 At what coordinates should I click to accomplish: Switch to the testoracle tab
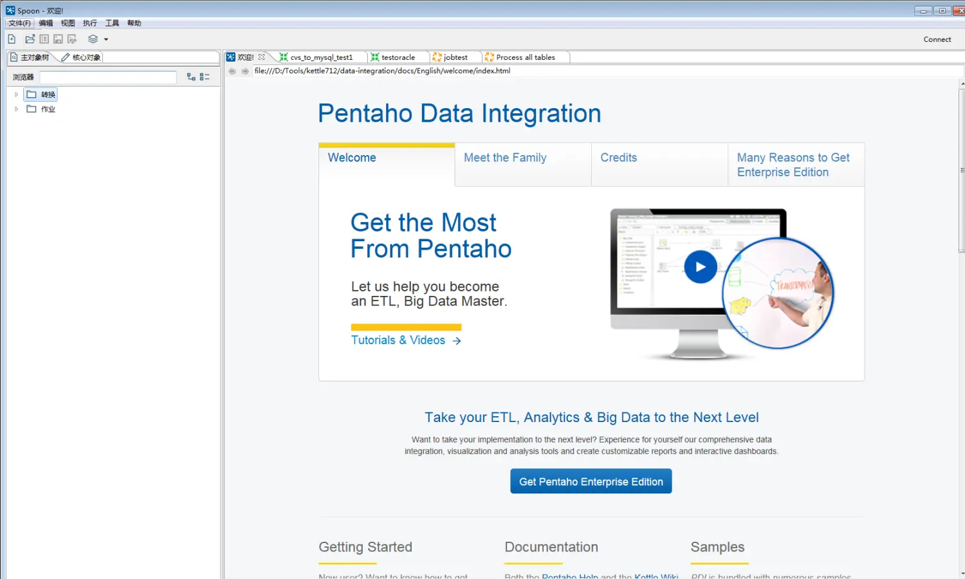[398, 57]
